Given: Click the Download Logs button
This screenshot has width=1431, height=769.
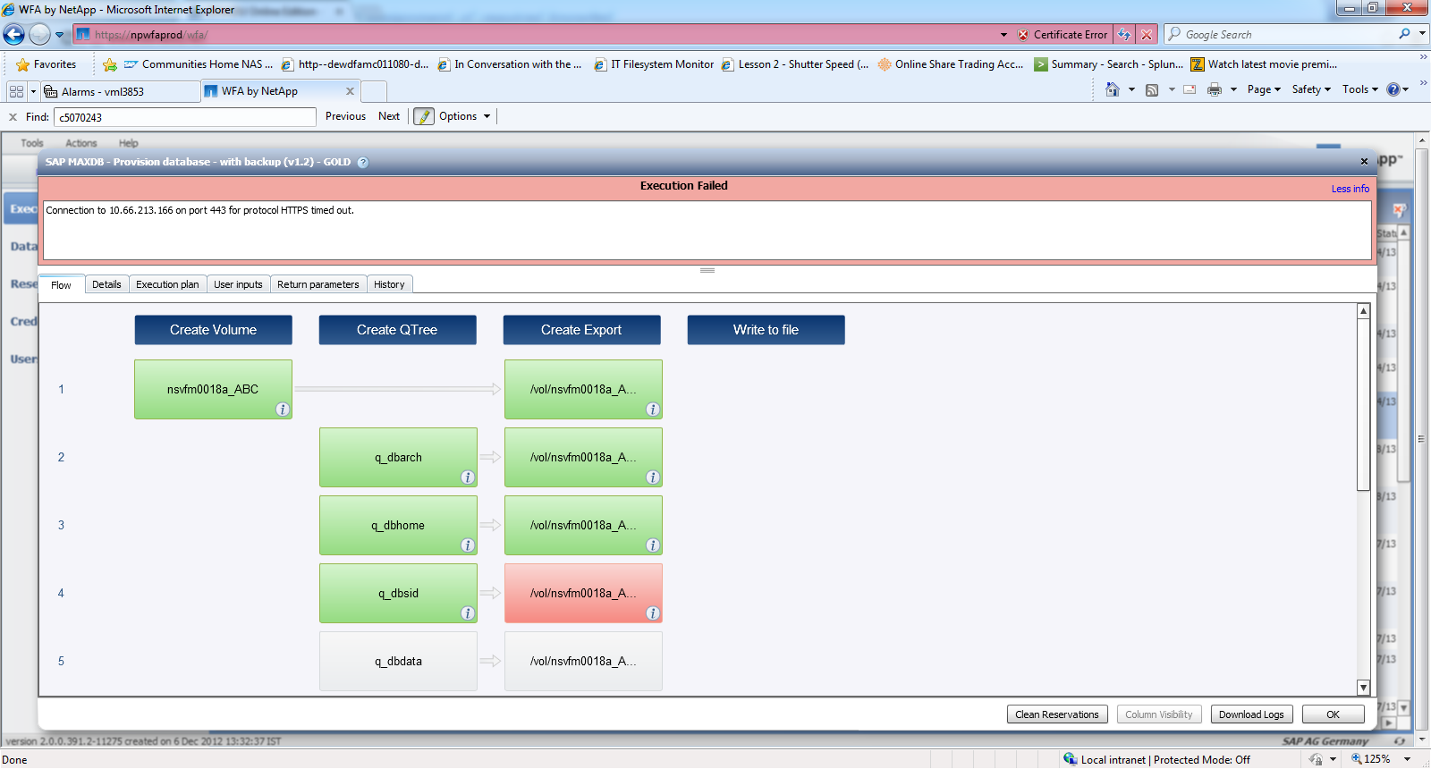Looking at the screenshot, I should click(1251, 714).
